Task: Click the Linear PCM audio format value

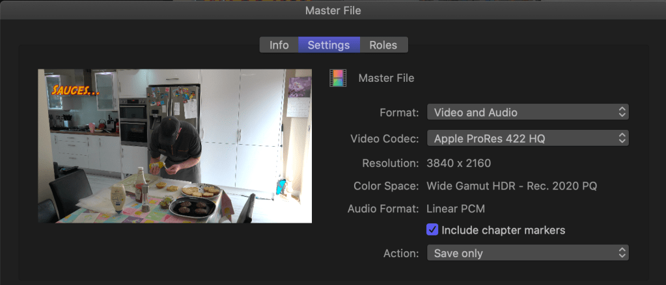Action: point(455,208)
